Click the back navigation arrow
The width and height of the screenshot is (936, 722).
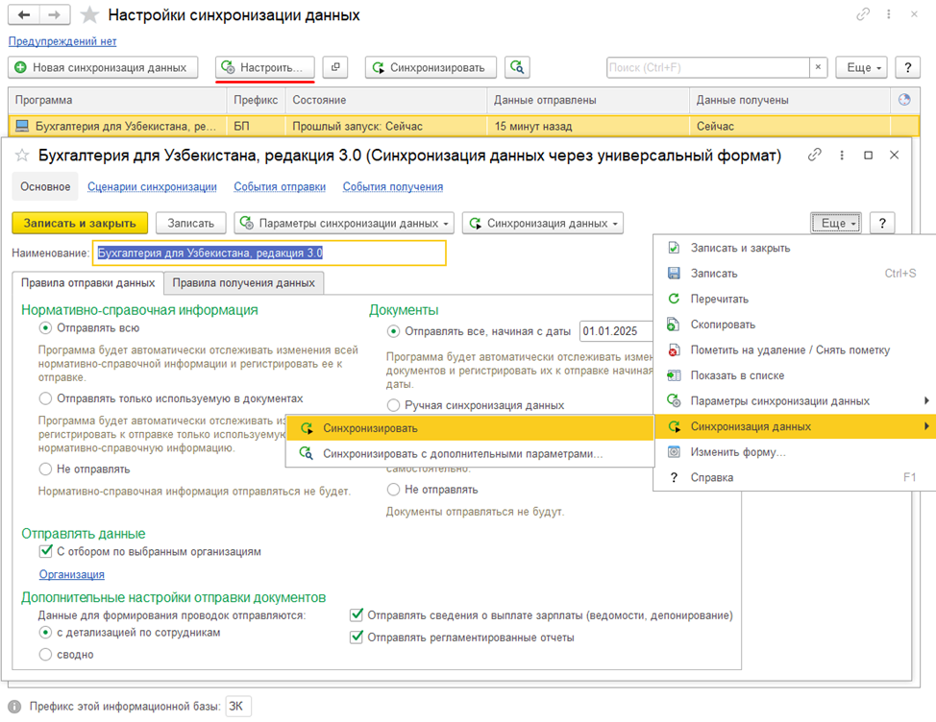click(26, 15)
